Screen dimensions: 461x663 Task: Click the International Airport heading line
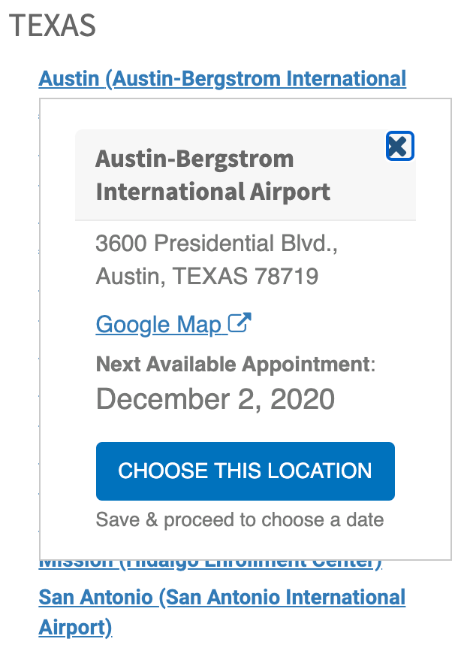[213, 191]
